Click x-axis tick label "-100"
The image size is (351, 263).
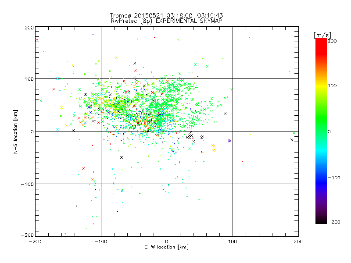coord(101,242)
